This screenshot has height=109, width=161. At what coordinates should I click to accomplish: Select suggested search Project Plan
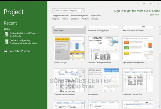pos(96,16)
